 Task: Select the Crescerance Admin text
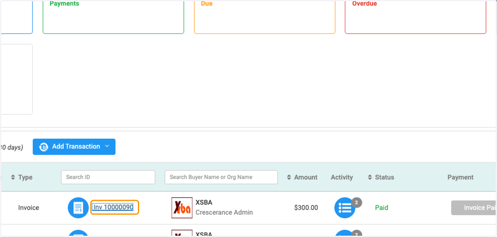point(224,213)
